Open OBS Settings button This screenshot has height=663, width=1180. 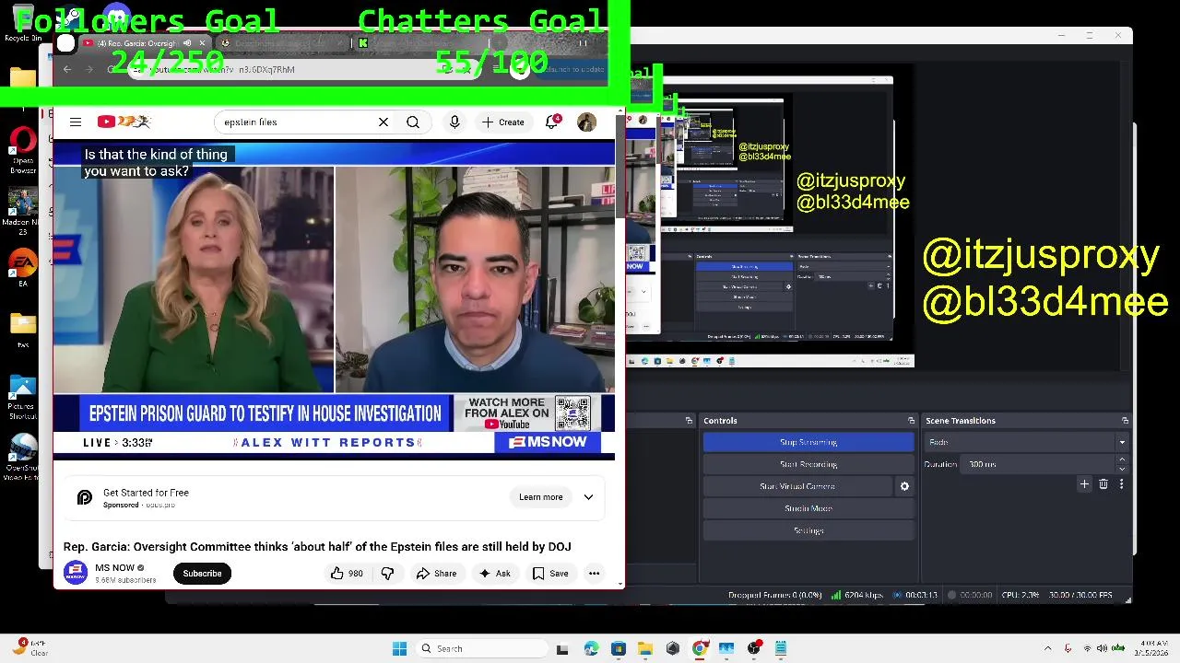(x=808, y=530)
